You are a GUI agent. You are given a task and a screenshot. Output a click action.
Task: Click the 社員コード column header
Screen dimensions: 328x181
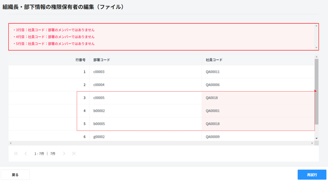pyautogui.click(x=214, y=60)
